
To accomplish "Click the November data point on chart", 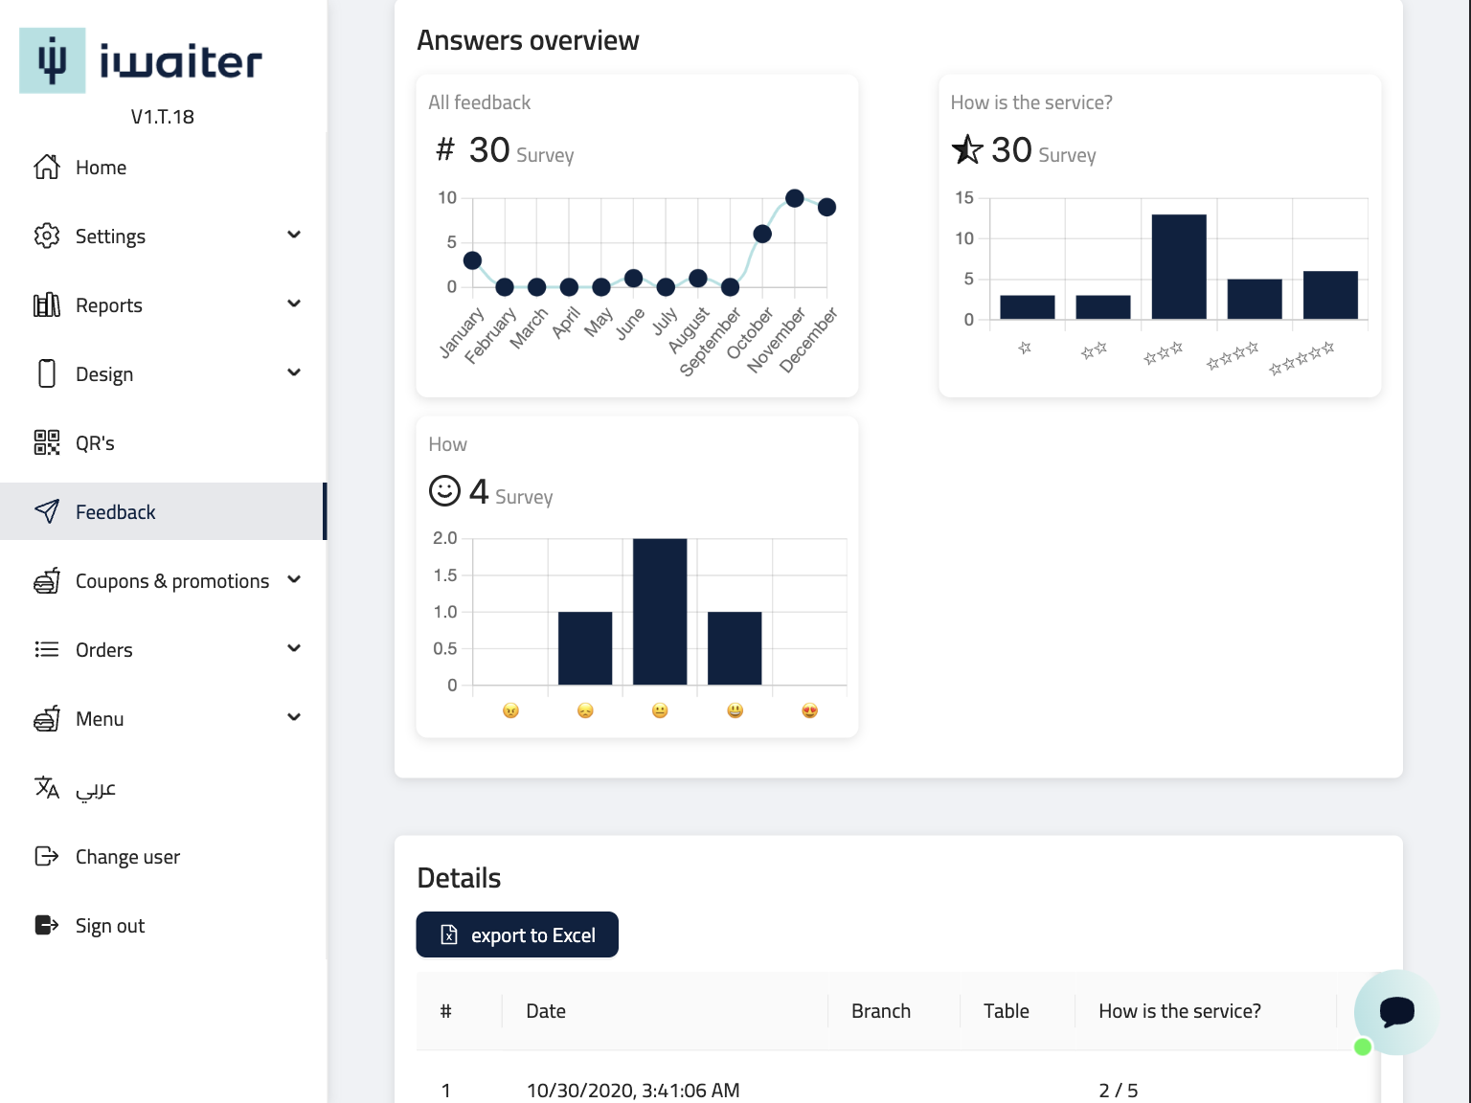I will tap(794, 198).
